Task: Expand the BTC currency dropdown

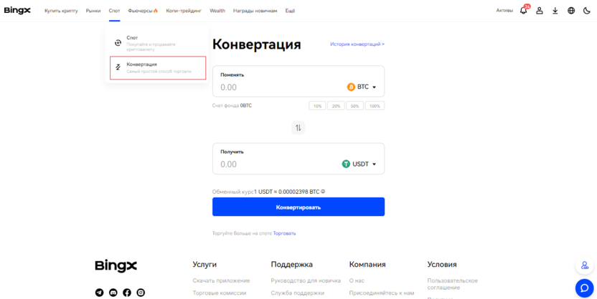Action: pos(362,87)
